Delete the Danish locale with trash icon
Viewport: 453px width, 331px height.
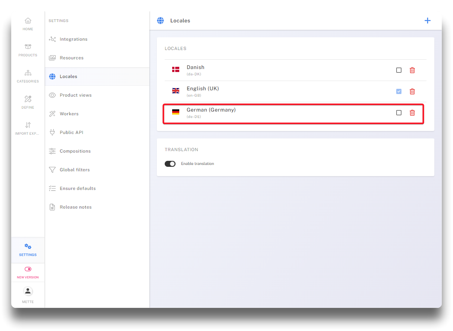click(x=412, y=70)
